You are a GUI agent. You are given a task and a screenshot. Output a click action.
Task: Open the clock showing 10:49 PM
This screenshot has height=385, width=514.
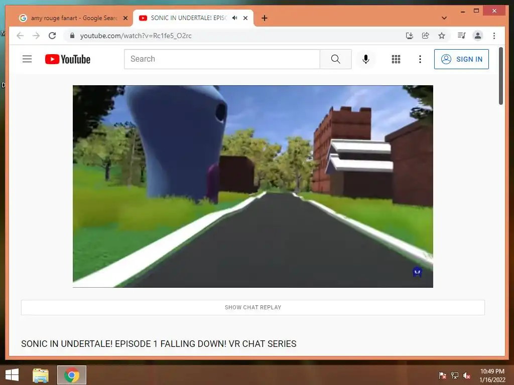492,375
